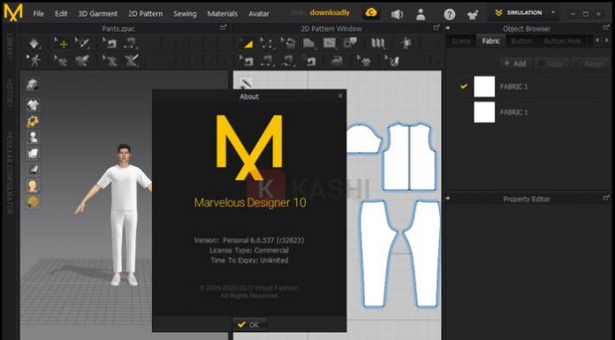The image size is (615, 340).
Task: Collapse the Object Browser panel with its arrow
Action: coord(448,28)
